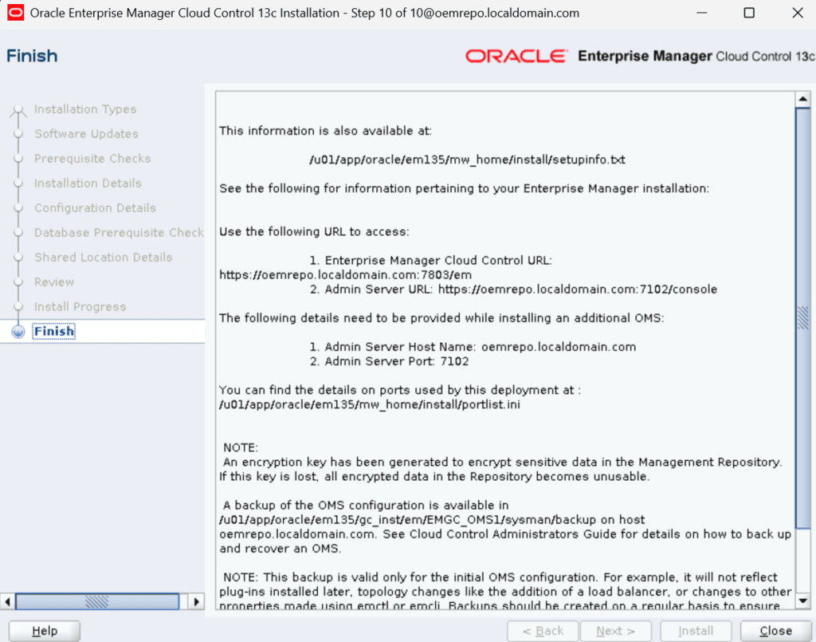This screenshot has height=642, width=816.
Task: Click the Help button
Action: (45, 631)
